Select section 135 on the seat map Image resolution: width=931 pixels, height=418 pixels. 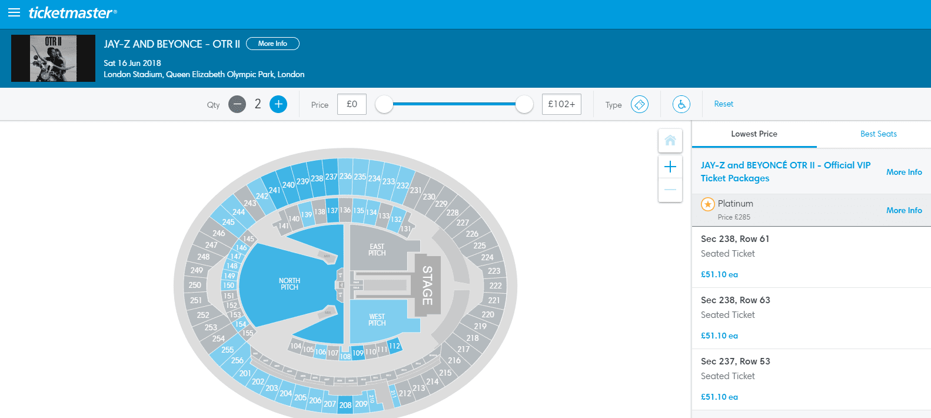pos(358,210)
